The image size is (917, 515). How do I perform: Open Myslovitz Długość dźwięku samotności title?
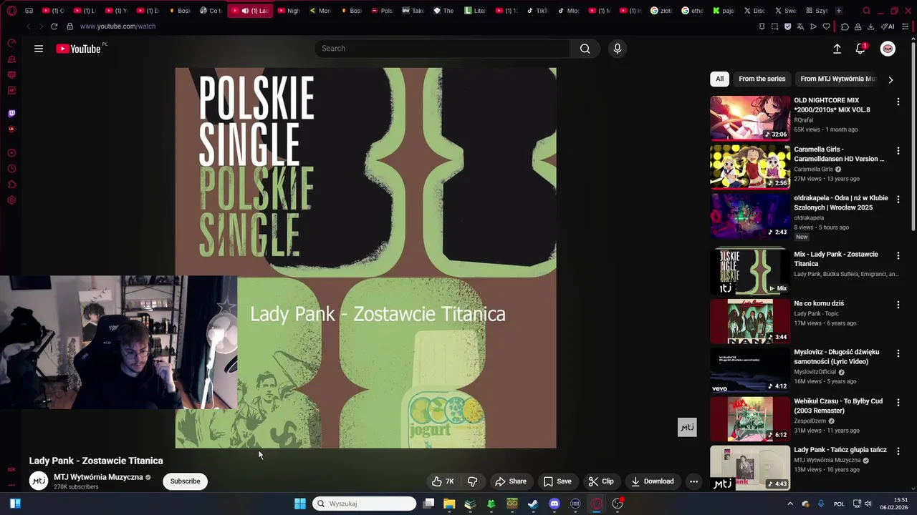pos(836,357)
